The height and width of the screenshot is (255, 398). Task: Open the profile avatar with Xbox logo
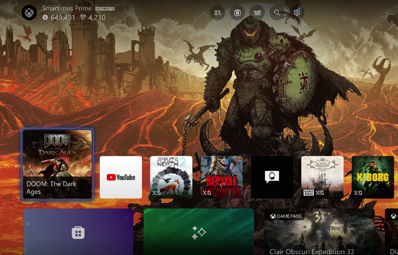tap(29, 12)
